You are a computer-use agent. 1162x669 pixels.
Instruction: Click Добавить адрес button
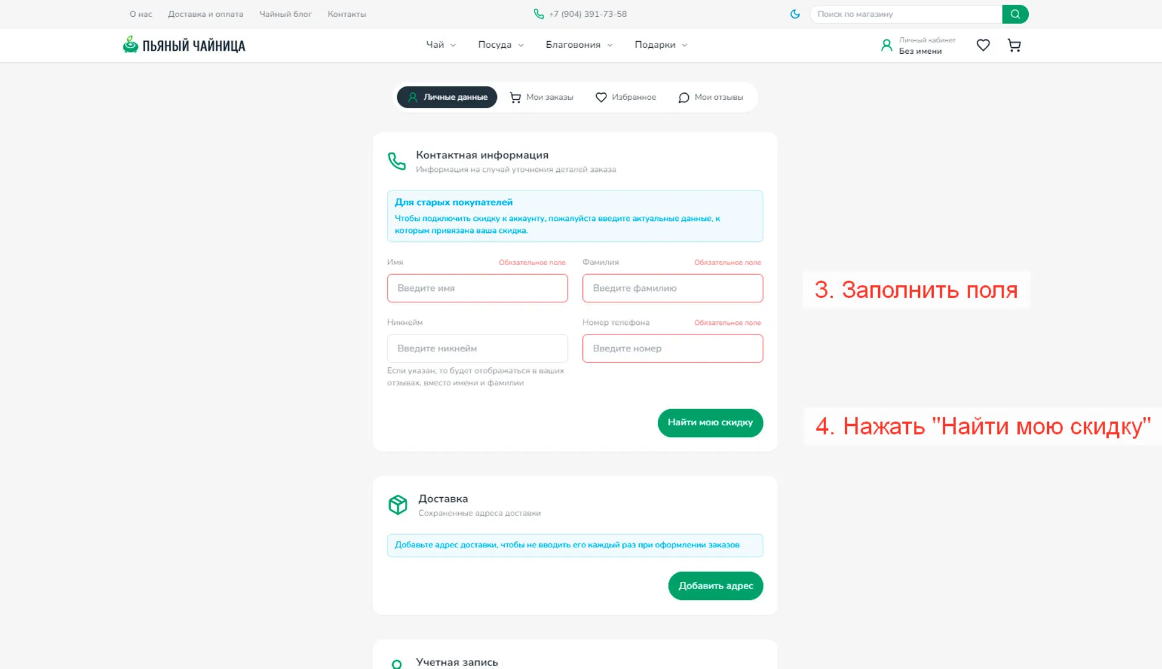(715, 586)
